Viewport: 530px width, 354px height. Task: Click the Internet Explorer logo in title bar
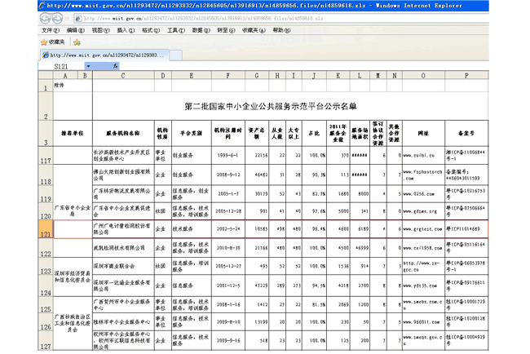41,6
